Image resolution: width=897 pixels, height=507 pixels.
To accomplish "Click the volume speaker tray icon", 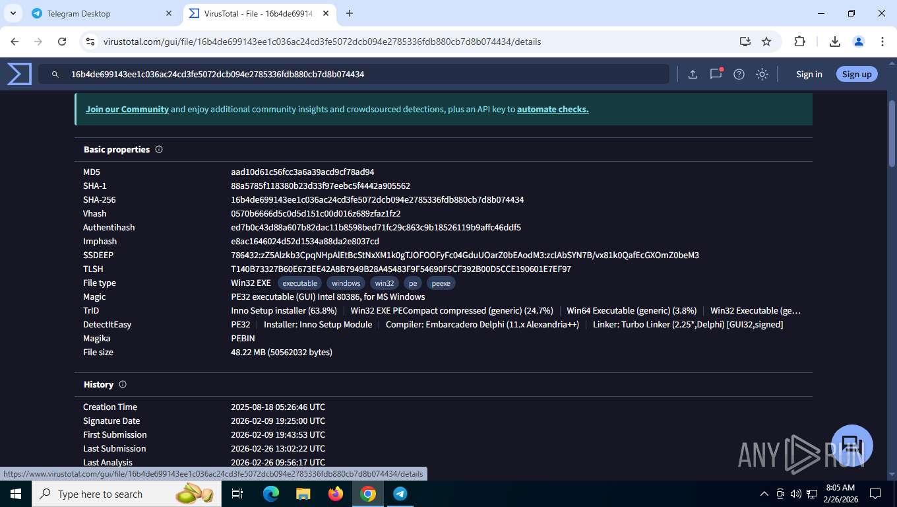I will [x=795, y=494].
